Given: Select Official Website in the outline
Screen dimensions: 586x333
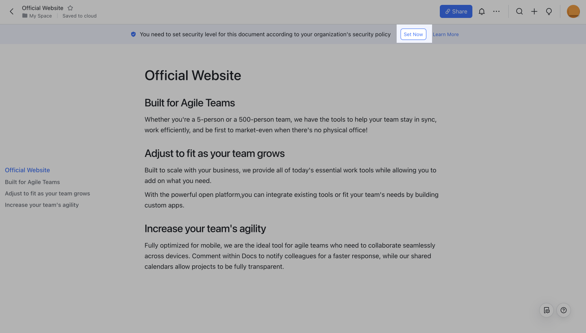Looking at the screenshot, I should tap(27, 170).
